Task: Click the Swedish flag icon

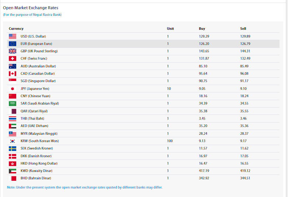Action: [x=13, y=148]
